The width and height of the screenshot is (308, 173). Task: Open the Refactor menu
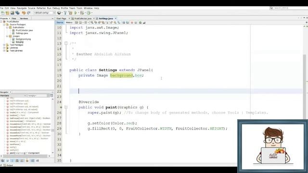point(41,8)
